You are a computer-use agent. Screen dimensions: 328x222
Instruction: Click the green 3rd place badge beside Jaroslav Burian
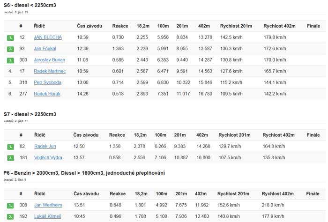(x=10, y=60)
